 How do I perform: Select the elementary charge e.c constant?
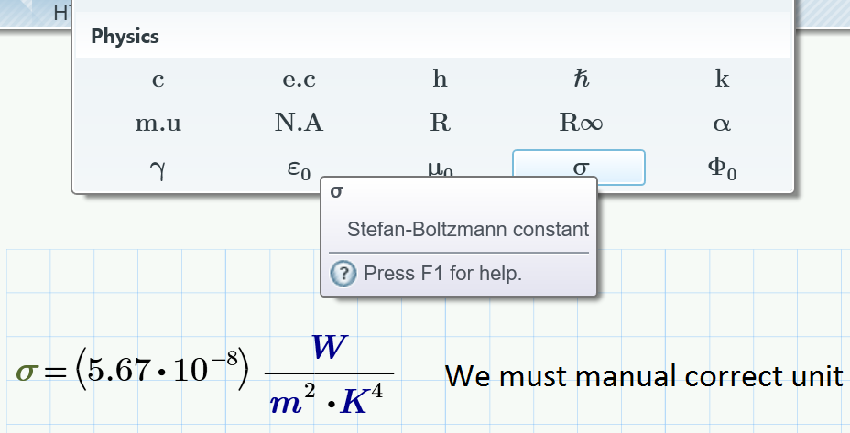point(299,80)
